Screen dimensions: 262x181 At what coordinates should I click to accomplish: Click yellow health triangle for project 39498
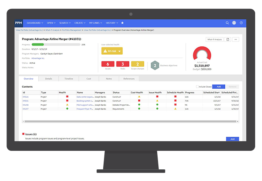67,105
